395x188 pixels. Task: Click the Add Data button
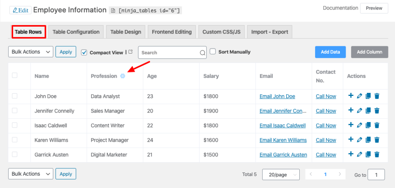click(x=330, y=52)
